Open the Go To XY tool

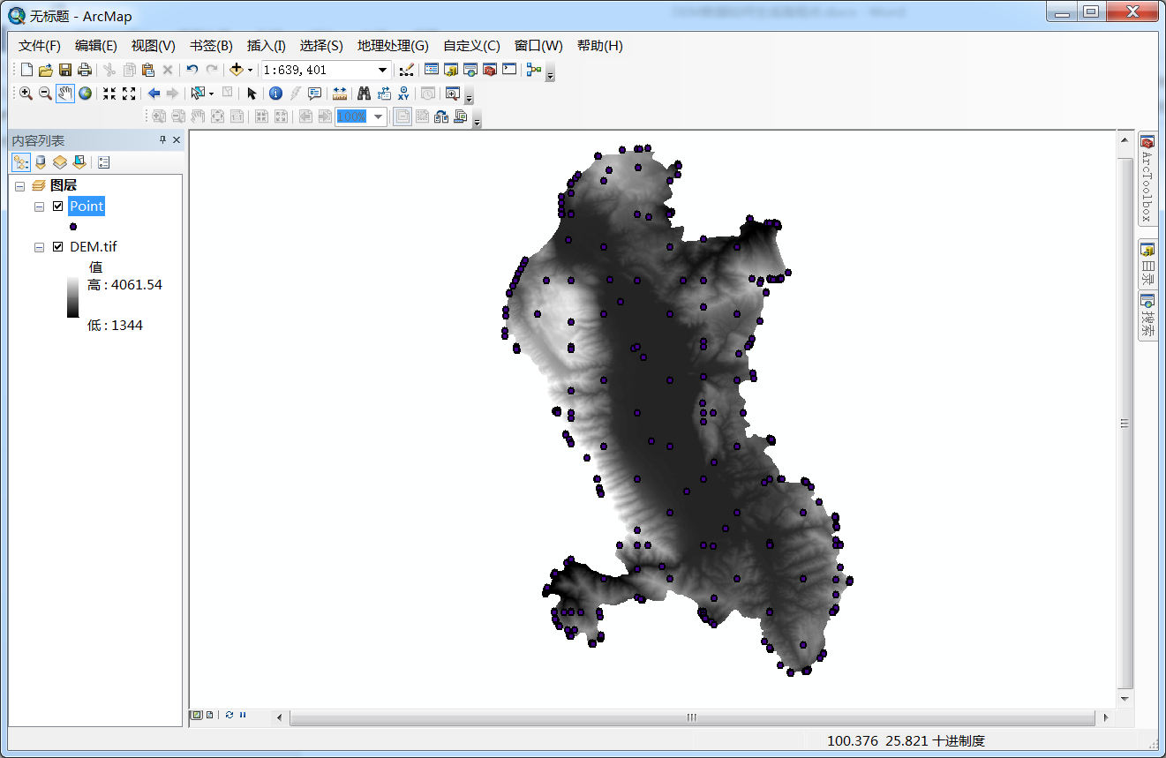(x=403, y=94)
